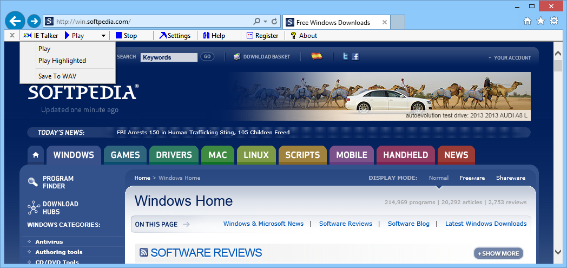Image resolution: width=567 pixels, height=268 pixels.
Task: Open Softpedia Facebook icon
Action: coord(355,56)
